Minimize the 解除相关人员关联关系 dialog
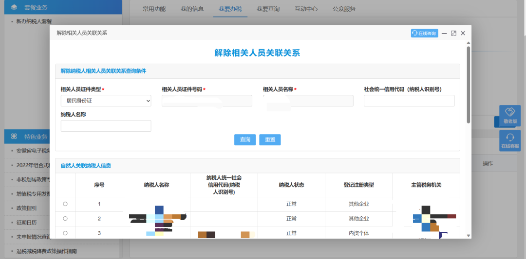This screenshot has width=526, height=259. [x=444, y=33]
